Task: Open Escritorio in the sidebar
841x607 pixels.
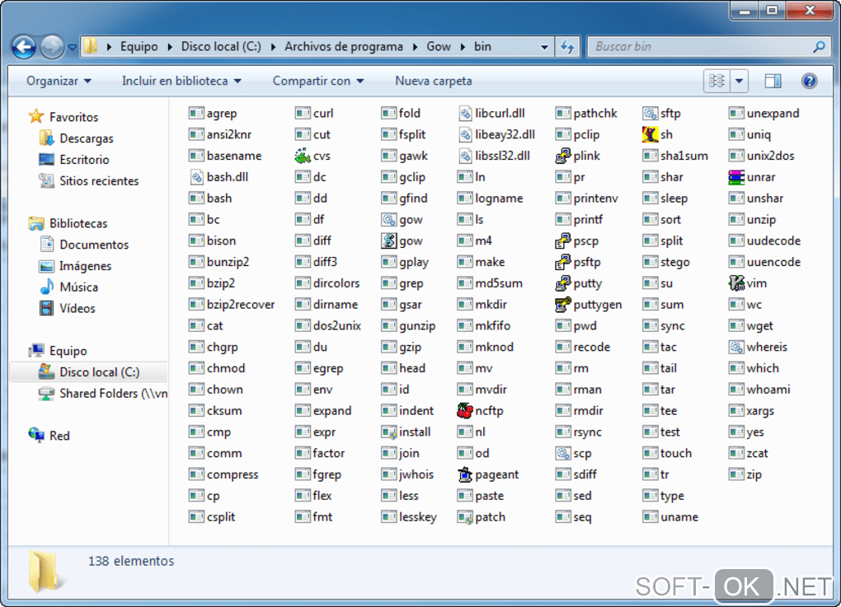Action: point(84,160)
